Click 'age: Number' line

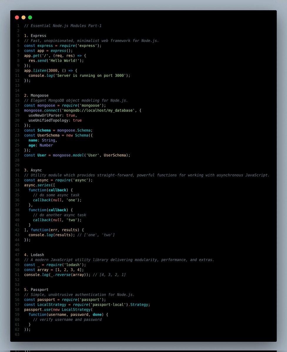41,145
